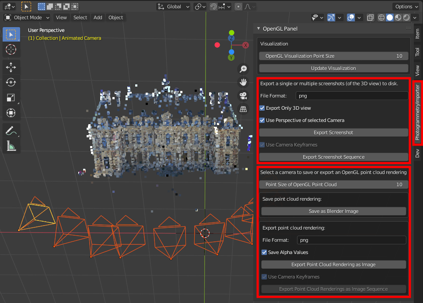Click the magnifier zoom icon in the viewport
The image size is (423, 303).
[x=243, y=69]
